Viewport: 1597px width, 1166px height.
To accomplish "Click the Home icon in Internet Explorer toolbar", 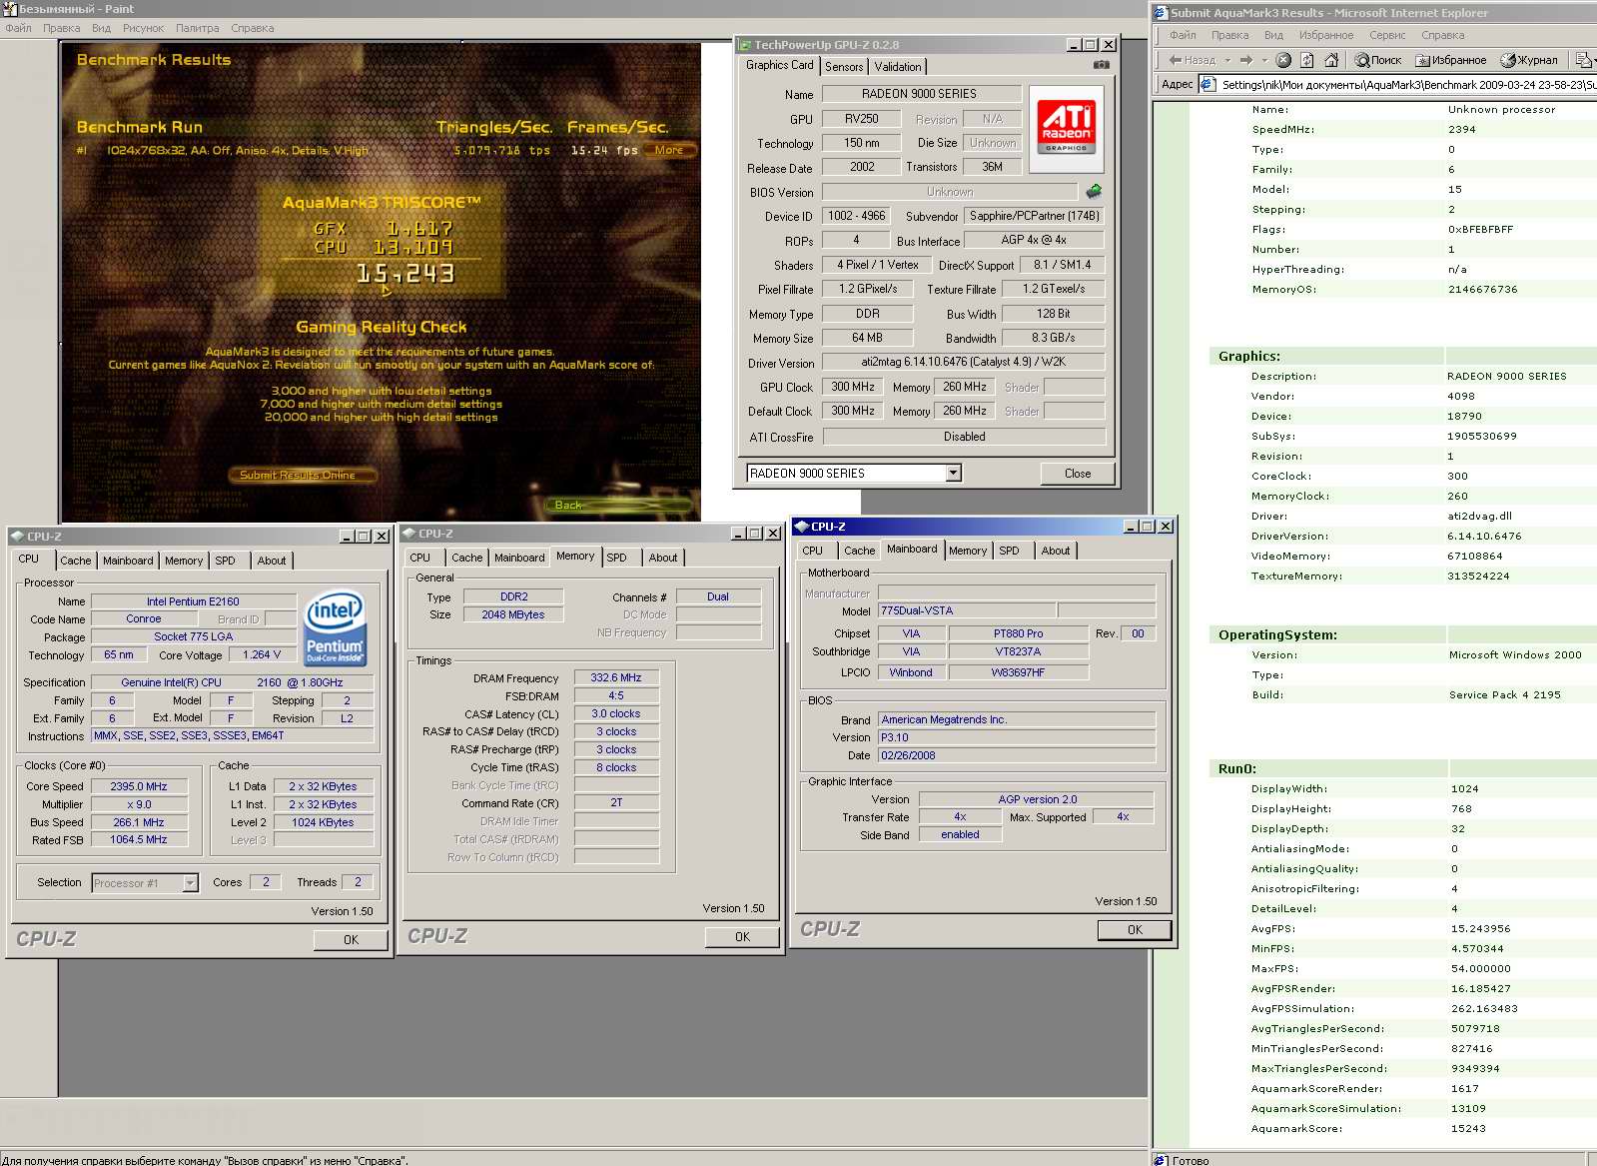I will point(1330,60).
